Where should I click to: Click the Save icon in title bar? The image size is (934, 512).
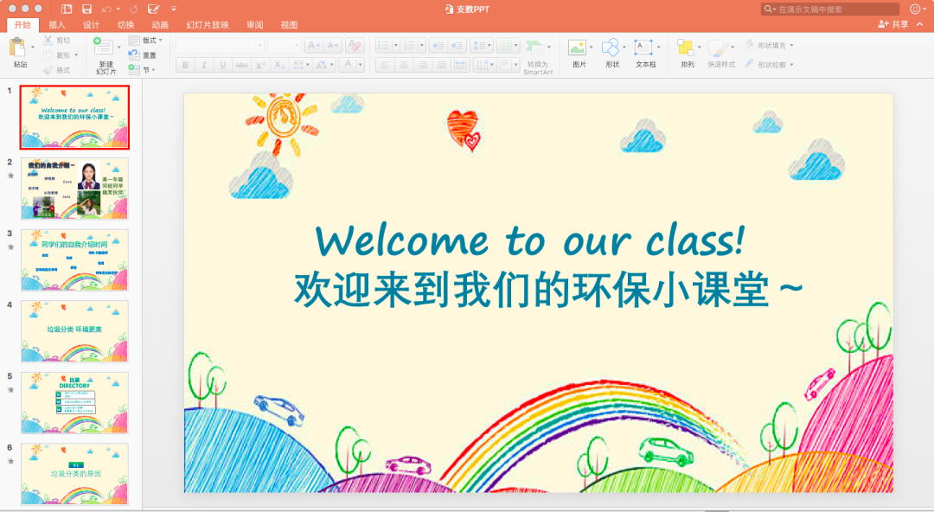[x=87, y=9]
